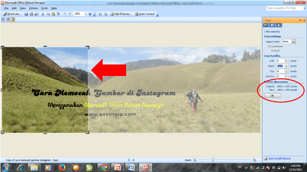Open the File menu
This screenshot has height=172, width=307.
tap(6, 8)
